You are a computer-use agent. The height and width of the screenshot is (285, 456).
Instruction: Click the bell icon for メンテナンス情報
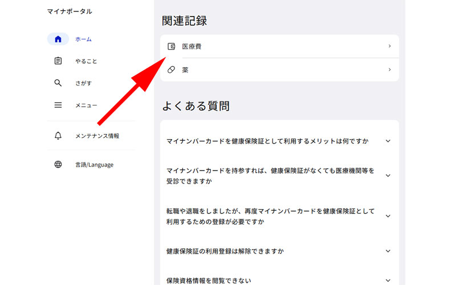[x=58, y=136]
